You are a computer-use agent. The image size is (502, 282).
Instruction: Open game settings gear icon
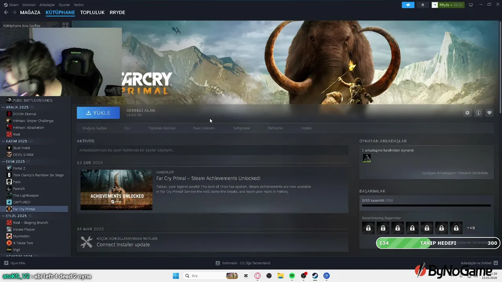click(x=467, y=113)
